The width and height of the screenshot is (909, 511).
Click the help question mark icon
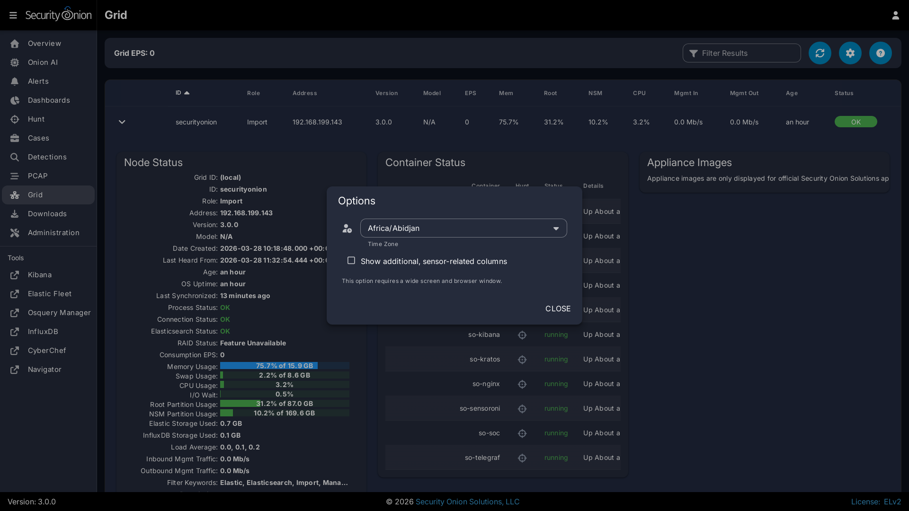(880, 53)
